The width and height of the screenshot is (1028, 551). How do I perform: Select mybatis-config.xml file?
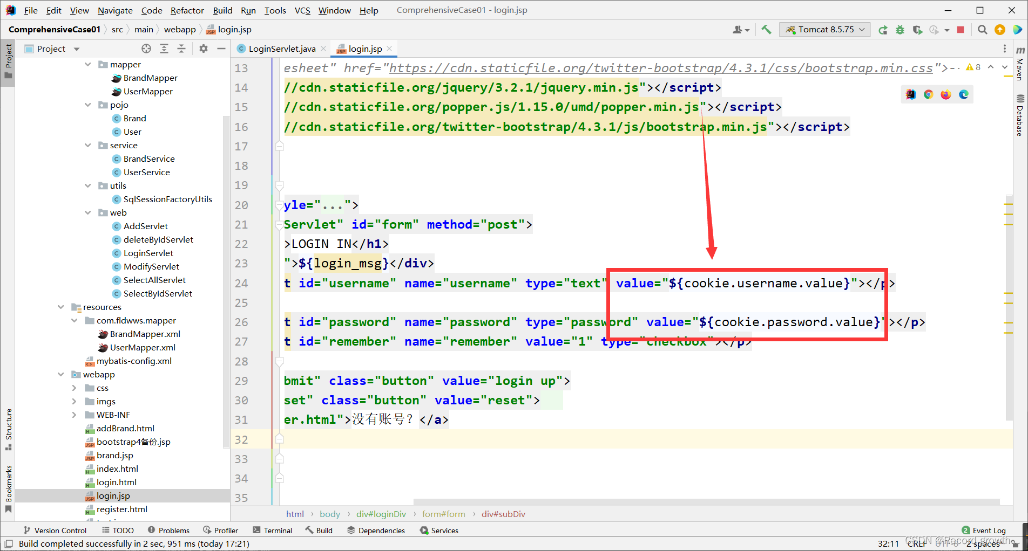[x=133, y=361]
